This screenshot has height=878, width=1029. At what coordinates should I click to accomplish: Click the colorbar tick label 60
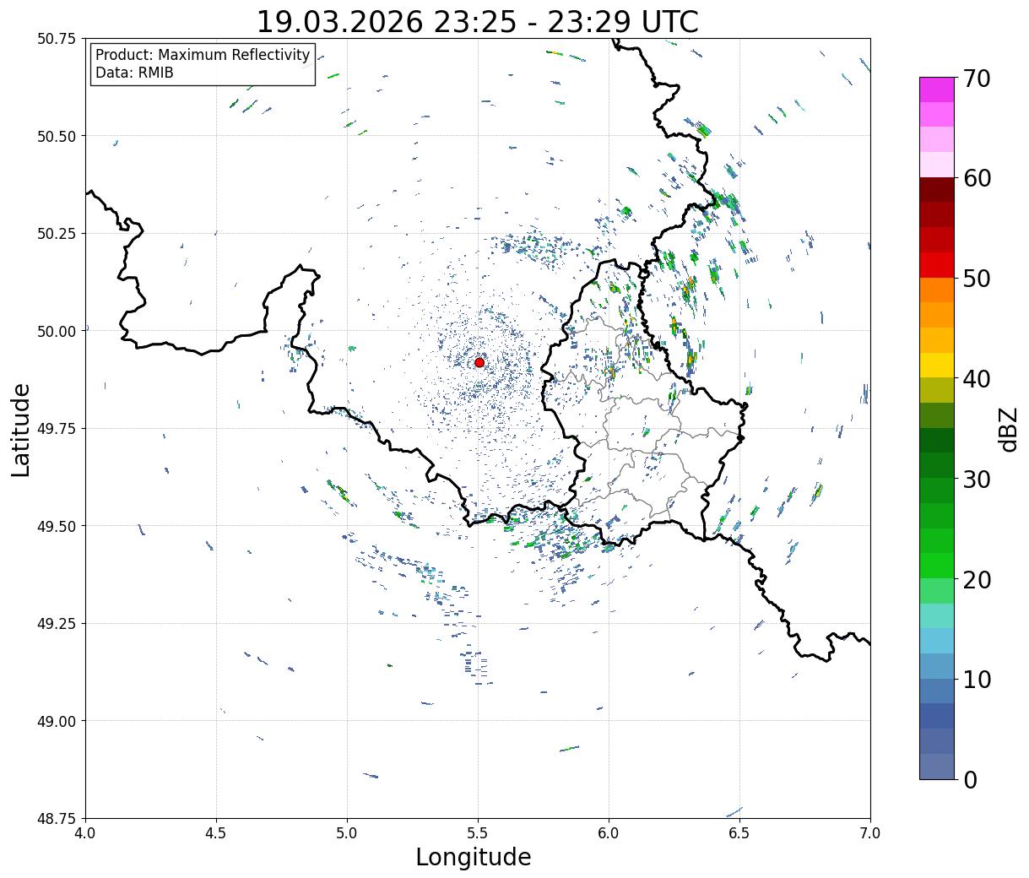click(x=977, y=178)
